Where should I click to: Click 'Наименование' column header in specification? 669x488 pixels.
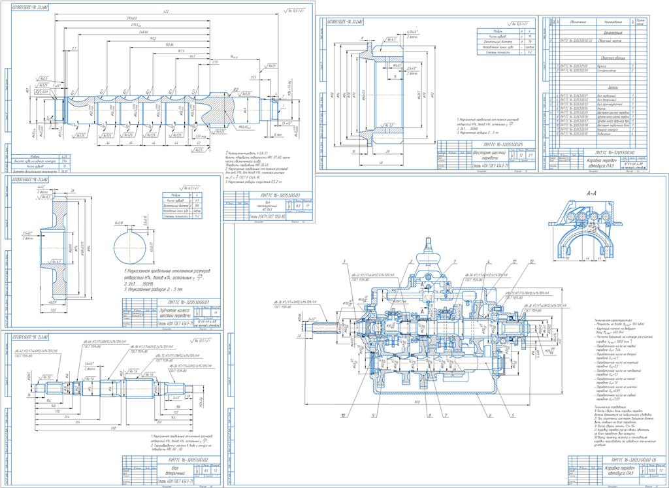click(x=612, y=22)
